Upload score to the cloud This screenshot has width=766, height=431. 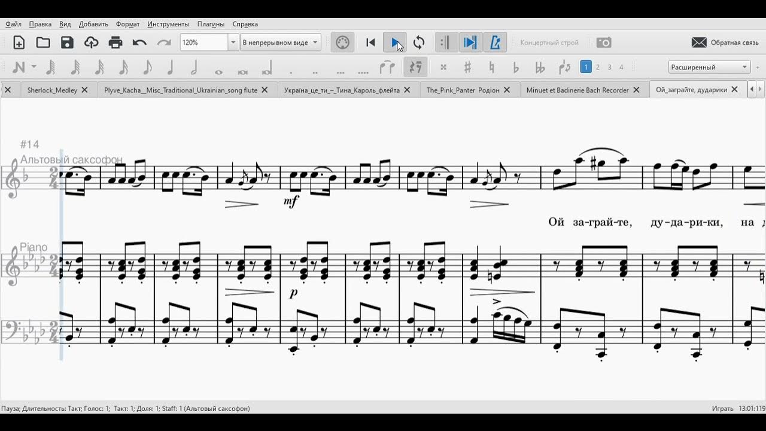coord(91,43)
